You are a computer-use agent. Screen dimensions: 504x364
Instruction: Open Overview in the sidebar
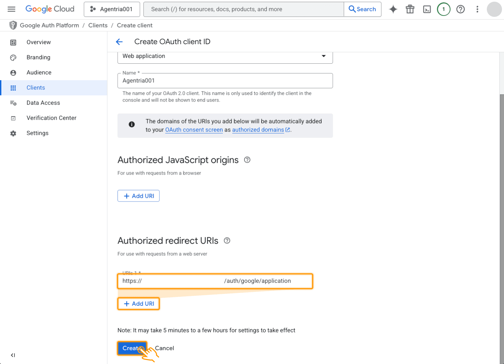(54, 42)
